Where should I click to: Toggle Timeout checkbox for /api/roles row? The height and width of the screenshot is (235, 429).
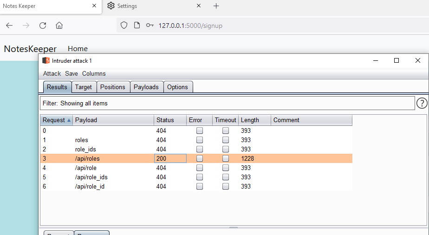(226, 158)
